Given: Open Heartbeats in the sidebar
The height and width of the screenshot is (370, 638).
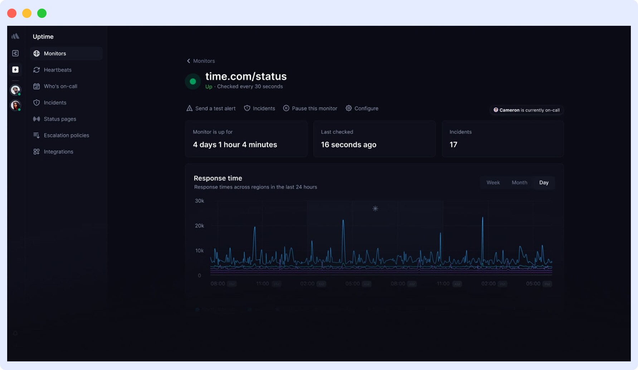Looking at the screenshot, I should pos(67,70).
